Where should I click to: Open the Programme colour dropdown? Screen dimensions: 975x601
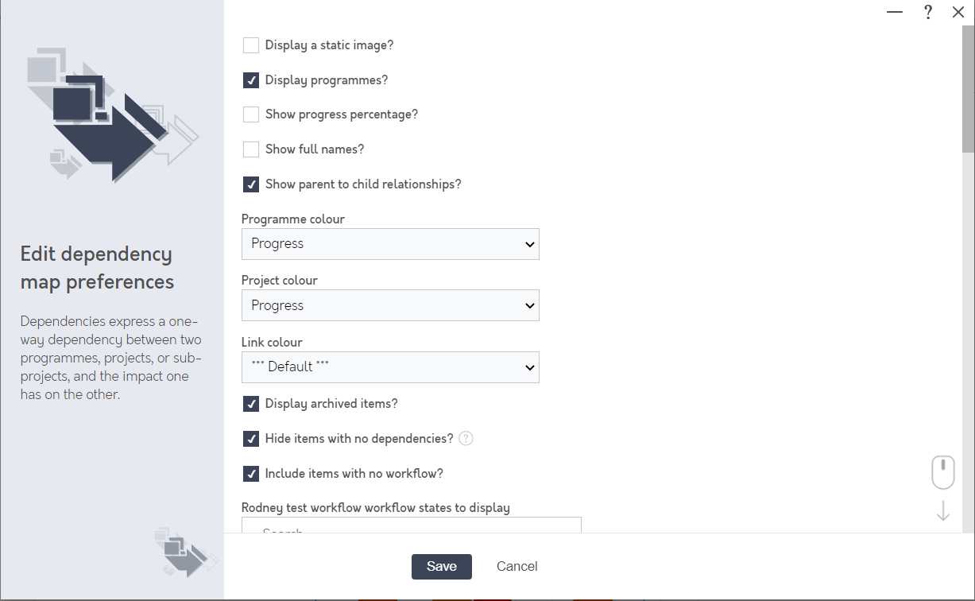(390, 244)
